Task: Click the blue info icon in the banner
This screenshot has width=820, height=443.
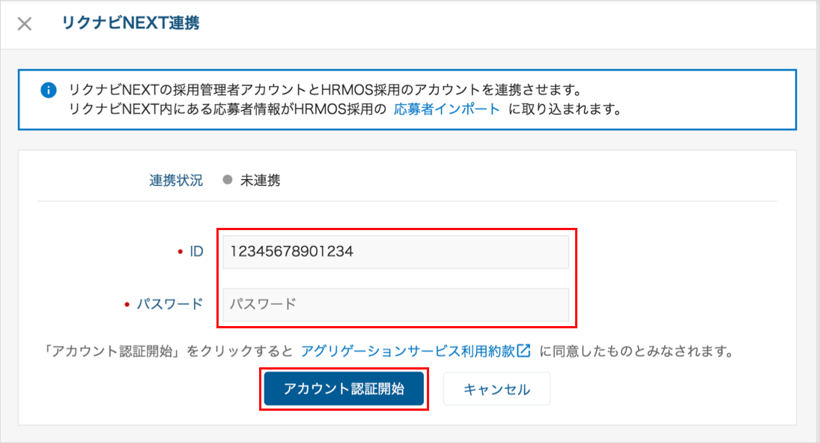Action: 49,90
